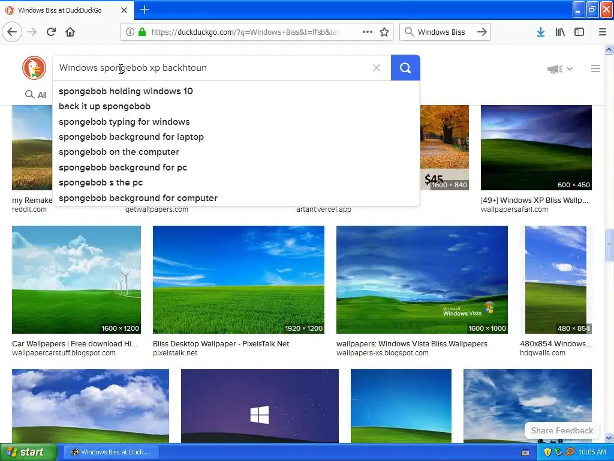Select the Windows Biss at DuckDuckGo tab
Viewport: 614px width, 461px height.
click(67, 10)
